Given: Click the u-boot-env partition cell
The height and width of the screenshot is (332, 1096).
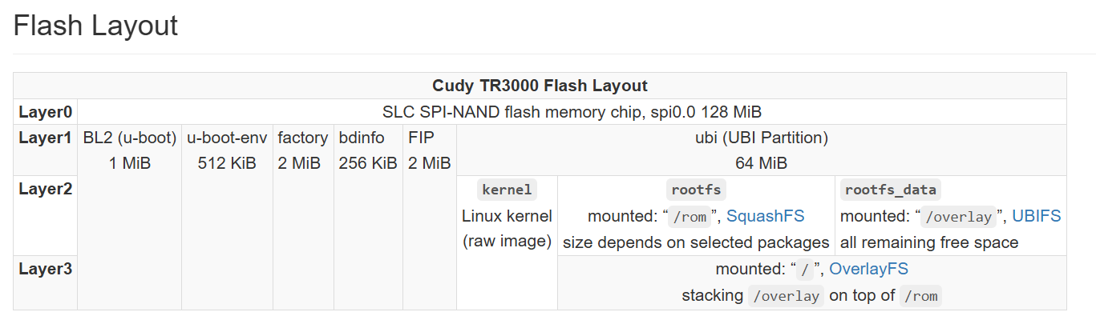Looking at the screenshot, I should pyautogui.click(x=227, y=217).
